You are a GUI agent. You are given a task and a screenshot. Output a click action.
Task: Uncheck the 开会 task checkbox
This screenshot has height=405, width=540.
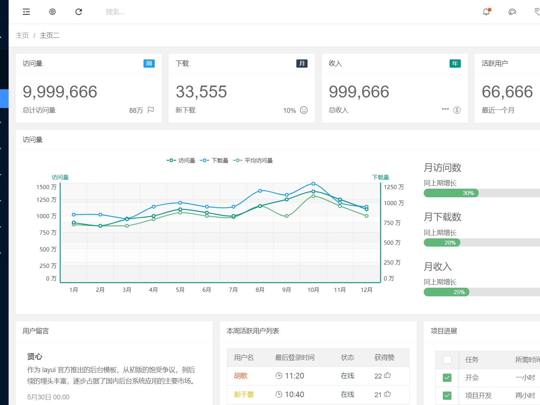click(447, 378)
